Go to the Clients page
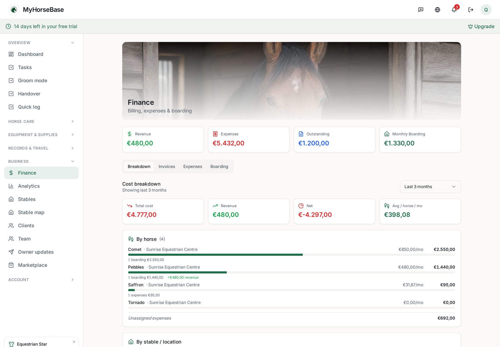This screenshot has height=347, width=500. [42, 226]
